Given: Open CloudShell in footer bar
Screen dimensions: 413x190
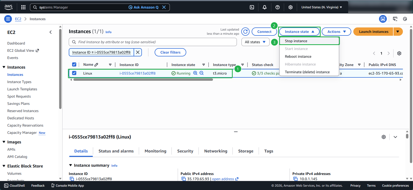Looking at the screenshot, I should point(15,186).
